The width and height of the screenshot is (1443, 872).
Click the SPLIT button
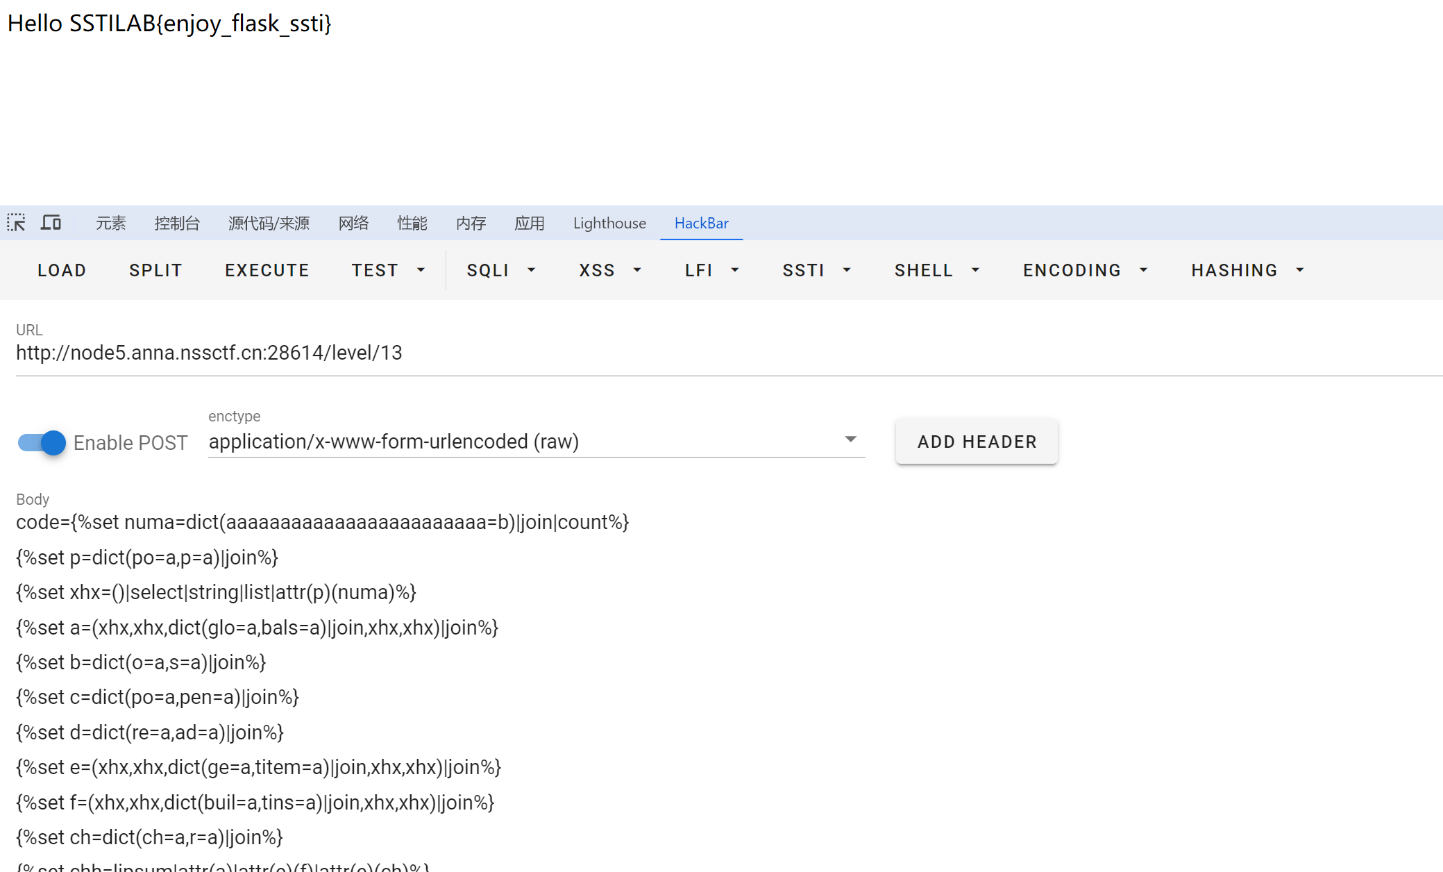coord(155,270)
